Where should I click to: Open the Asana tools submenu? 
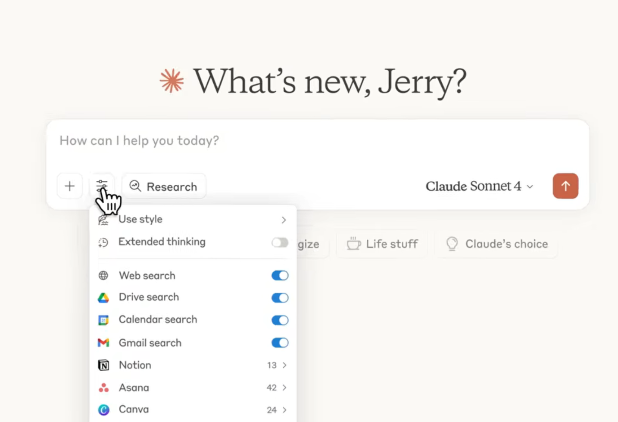click(x=193, y=388)
